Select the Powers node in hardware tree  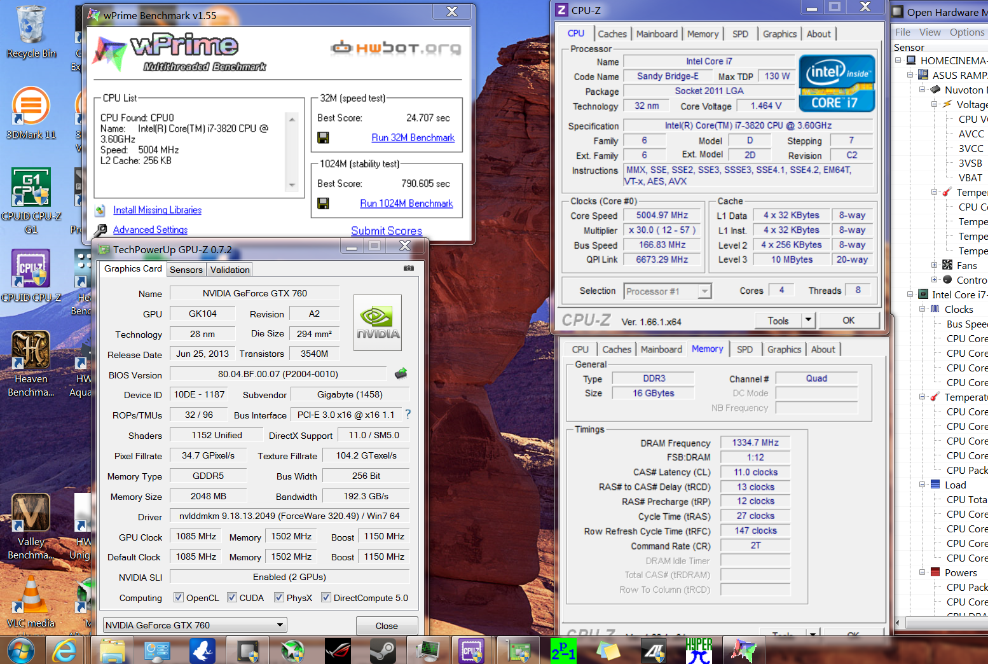click(961, 572)
